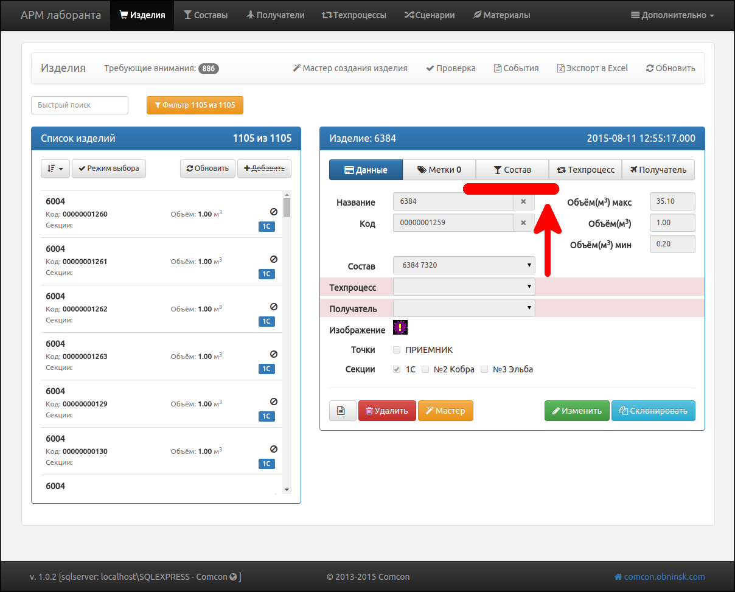The image size is (735, 592).
Task: Switch to the Сценарии section
Action: coord(429,15)
